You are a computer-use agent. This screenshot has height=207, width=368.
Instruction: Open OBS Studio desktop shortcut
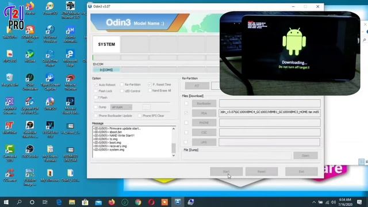pos(30,151)
